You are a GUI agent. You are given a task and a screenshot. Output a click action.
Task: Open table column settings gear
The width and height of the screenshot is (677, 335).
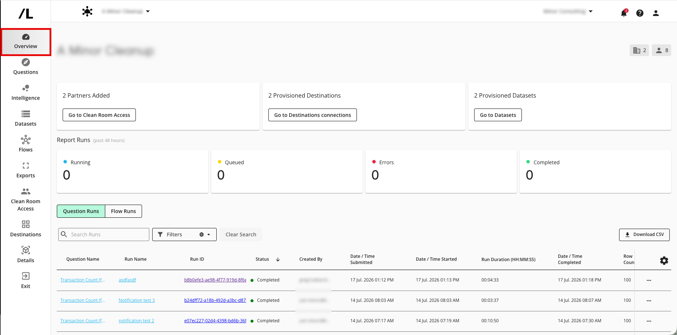pyautogui.click(x=664, y=261)
